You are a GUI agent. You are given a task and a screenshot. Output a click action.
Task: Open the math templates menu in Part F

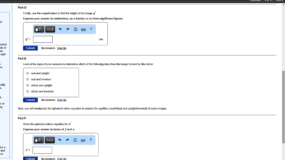click(38, 140)
